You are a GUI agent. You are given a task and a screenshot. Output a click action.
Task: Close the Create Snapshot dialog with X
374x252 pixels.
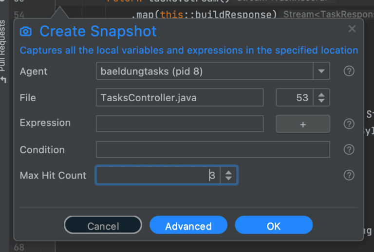tap(352, 29)
